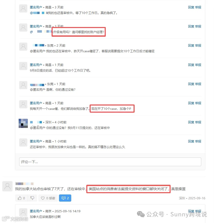Click 回复 on the 东莞 1 天前 comment
This screenshot has width=214, height=223.
pyautogui.click(x=191, y=84)
